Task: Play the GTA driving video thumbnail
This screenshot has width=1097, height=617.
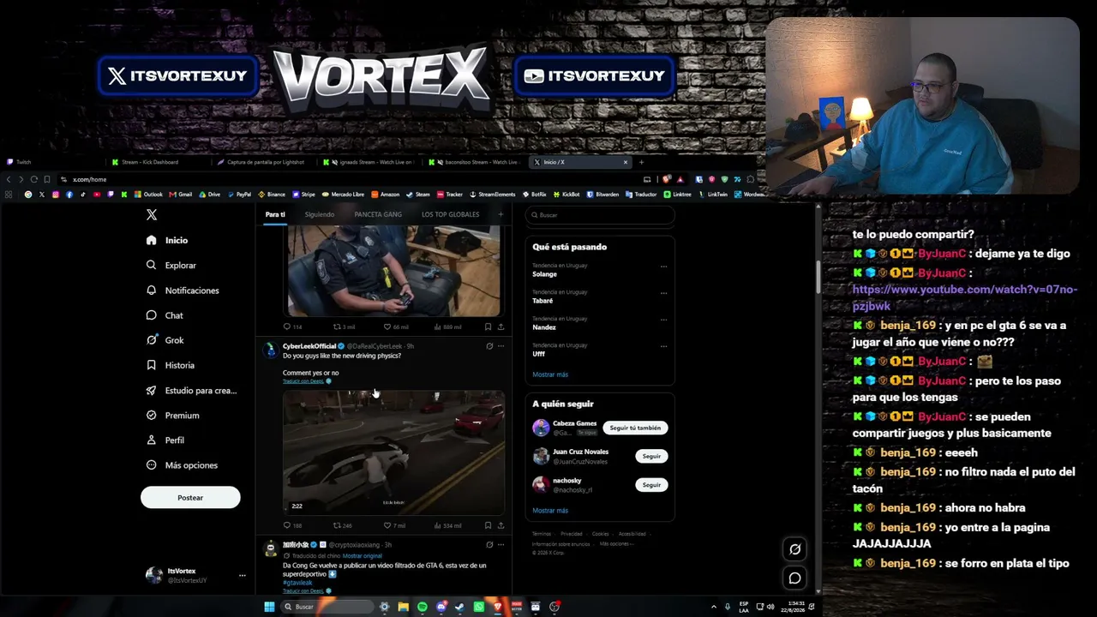Action: [x=393, y=452]
